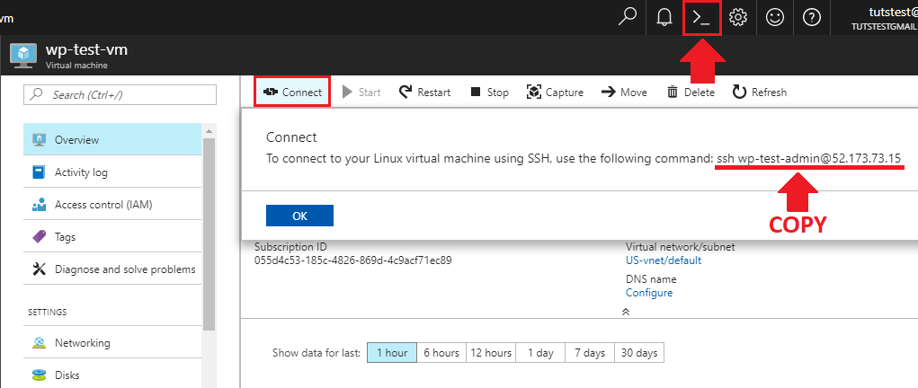
Task: Open Activity log in sidebar
Action: pos(112,172)
